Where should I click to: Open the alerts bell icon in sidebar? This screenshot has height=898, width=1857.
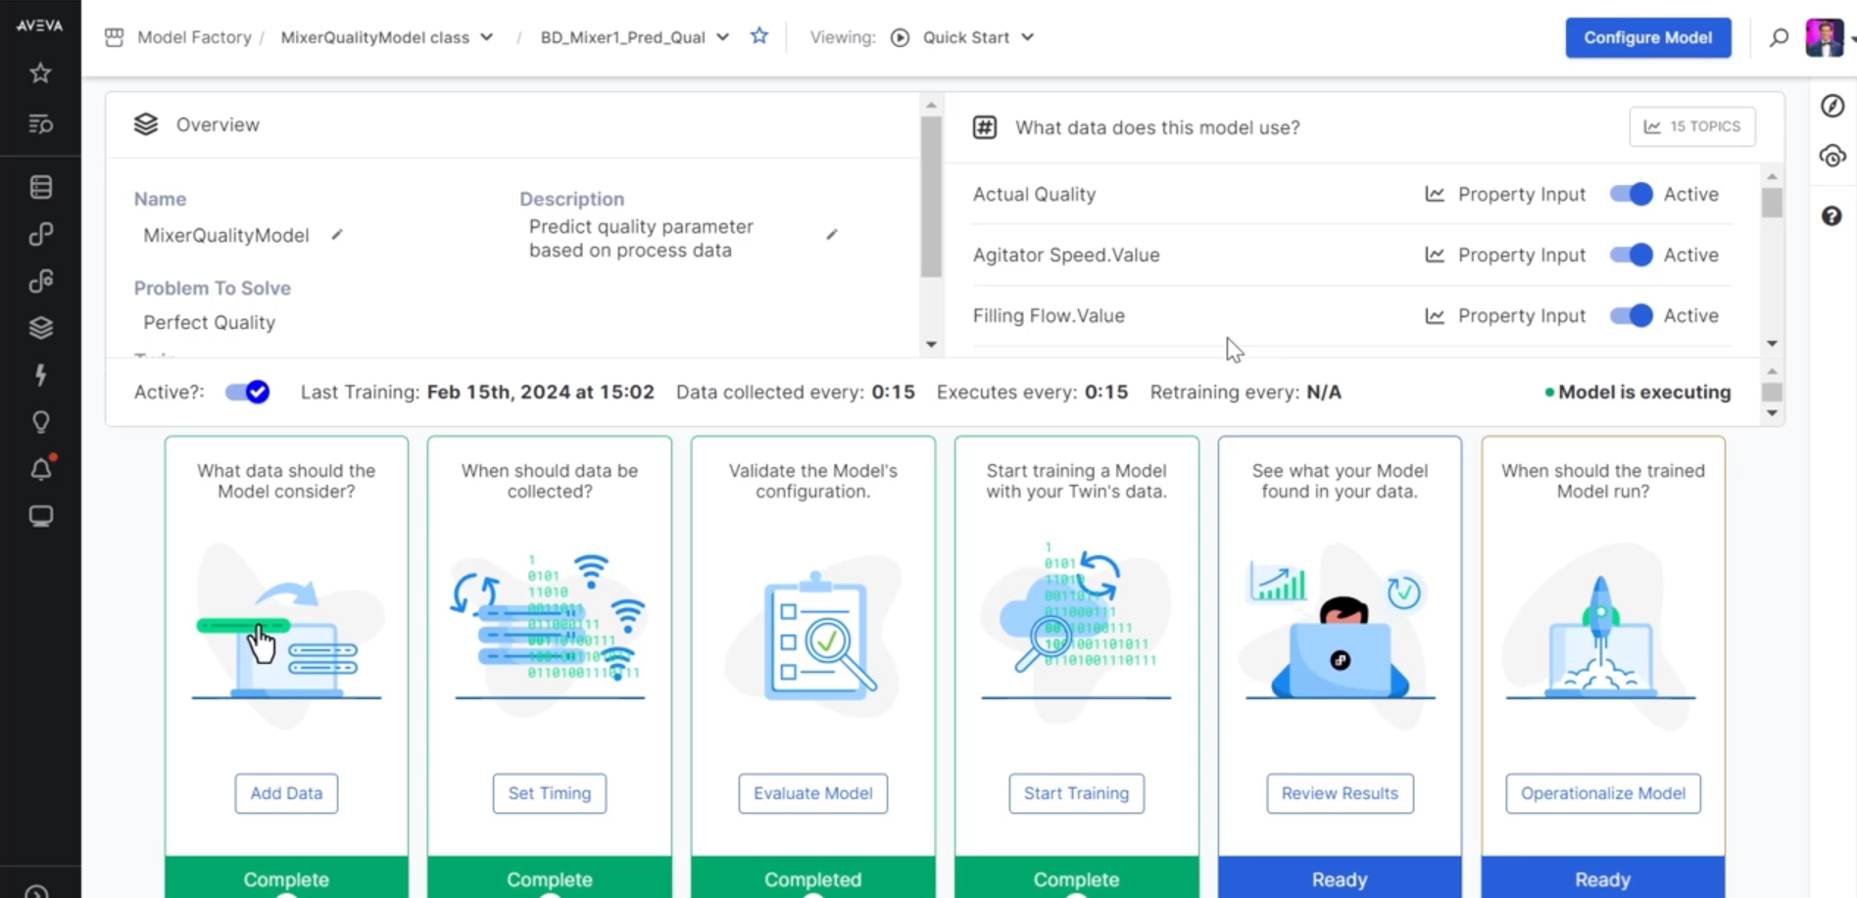point(41,469)
